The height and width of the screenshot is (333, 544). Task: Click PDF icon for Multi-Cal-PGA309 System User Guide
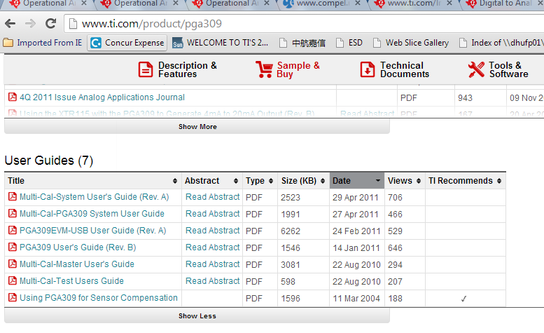[12, 213]
